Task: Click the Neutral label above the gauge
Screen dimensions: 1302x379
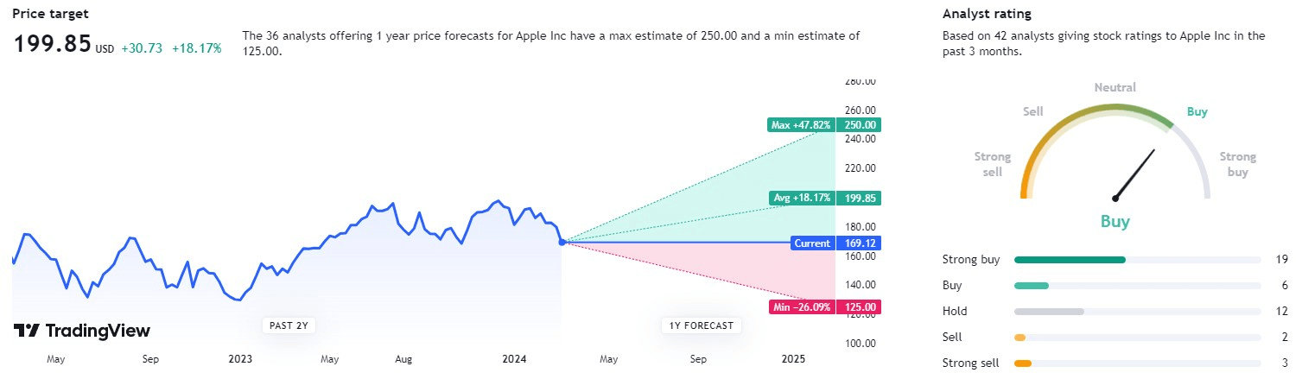Action: 1115,87
